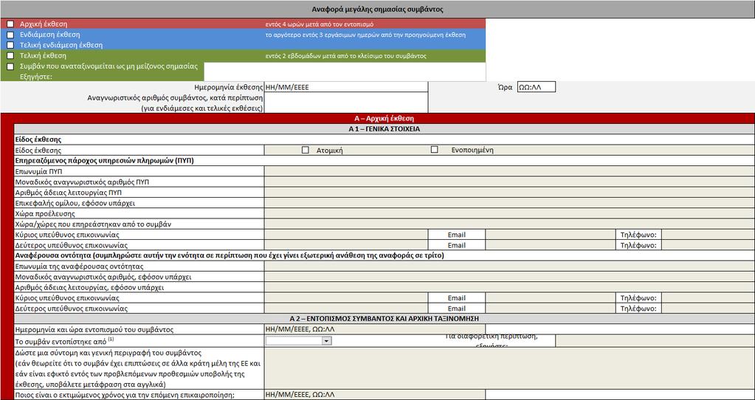The width and height of the screenshot is (755, 400).
Task: Tick the Τελική ενδιάμεση έκθεση checkbox
Action: click(x=10, y=45)
